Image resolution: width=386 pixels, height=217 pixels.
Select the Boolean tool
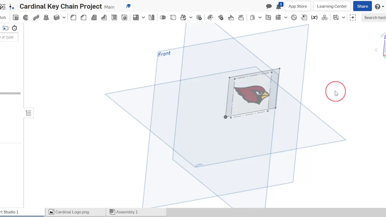coord(163,17)
